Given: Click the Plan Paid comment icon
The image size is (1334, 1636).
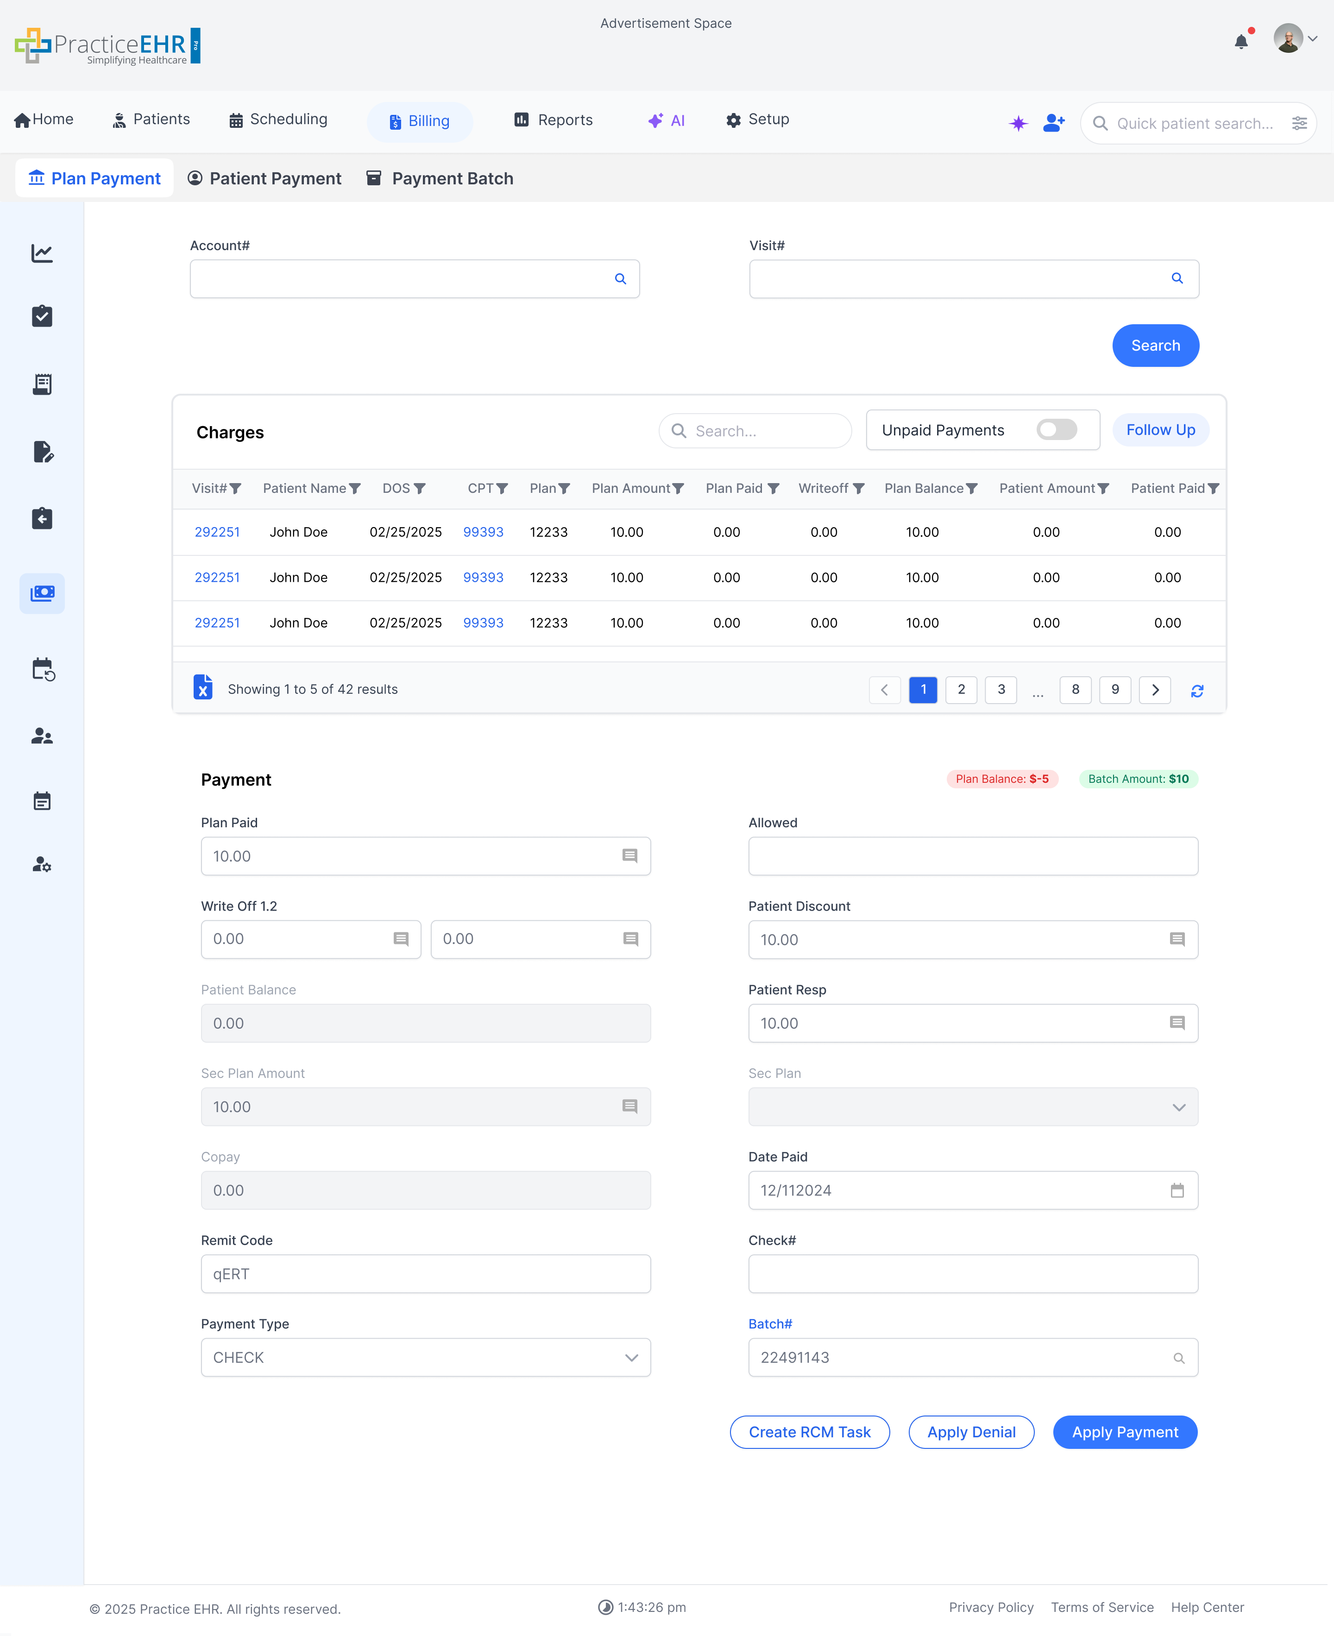Looking at the screenshot, I should [629, 855].
